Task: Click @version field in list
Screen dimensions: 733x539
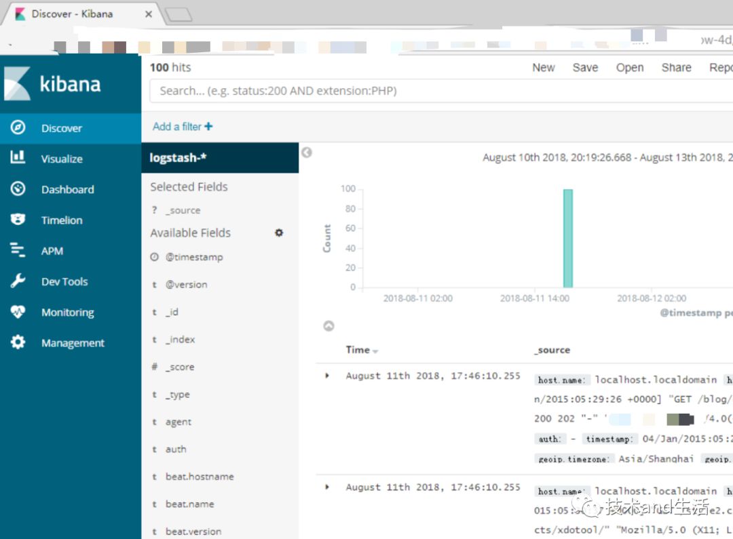Action: coord(187,285)
